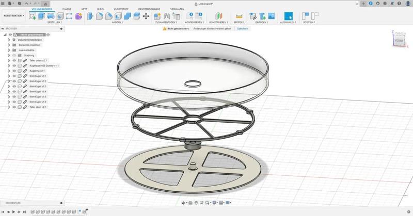Activate the root component radio button

(x=48, y=35)
